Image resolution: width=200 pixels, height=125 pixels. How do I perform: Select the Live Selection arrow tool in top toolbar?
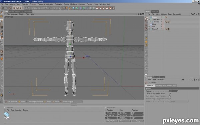[x=10, y=8]
